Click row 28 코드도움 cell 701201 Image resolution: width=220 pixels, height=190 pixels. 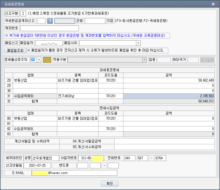[x=111, y=80]
